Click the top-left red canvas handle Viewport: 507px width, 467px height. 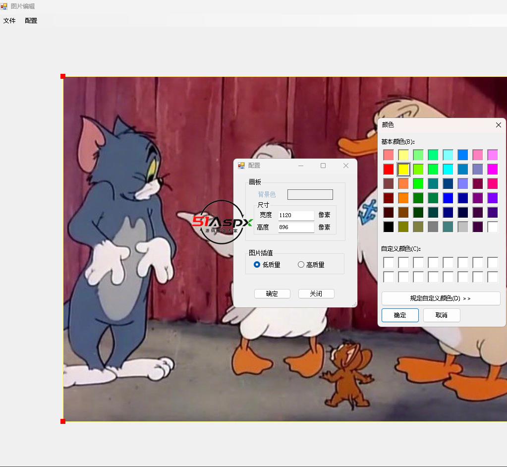pyautogui.click(x=63, y=76)
